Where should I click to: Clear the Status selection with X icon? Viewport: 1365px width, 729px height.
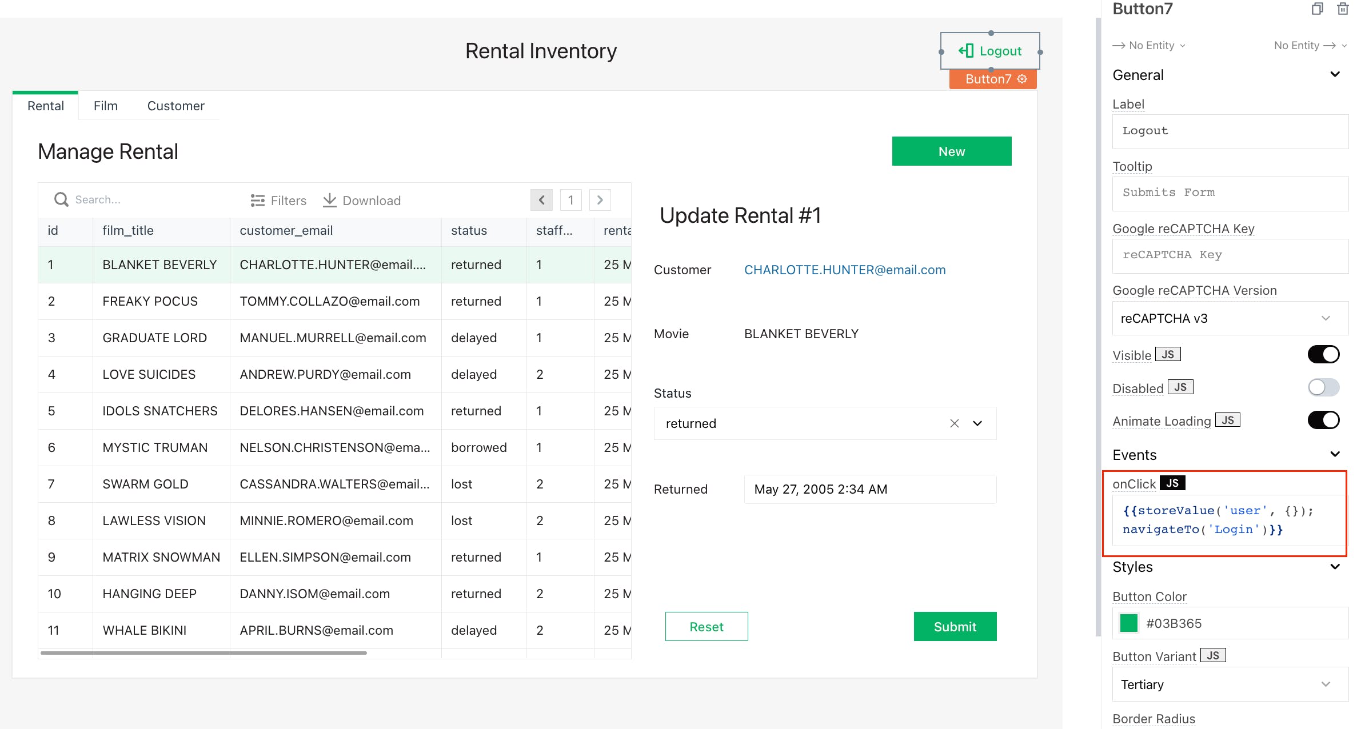[x=954, y=423]
